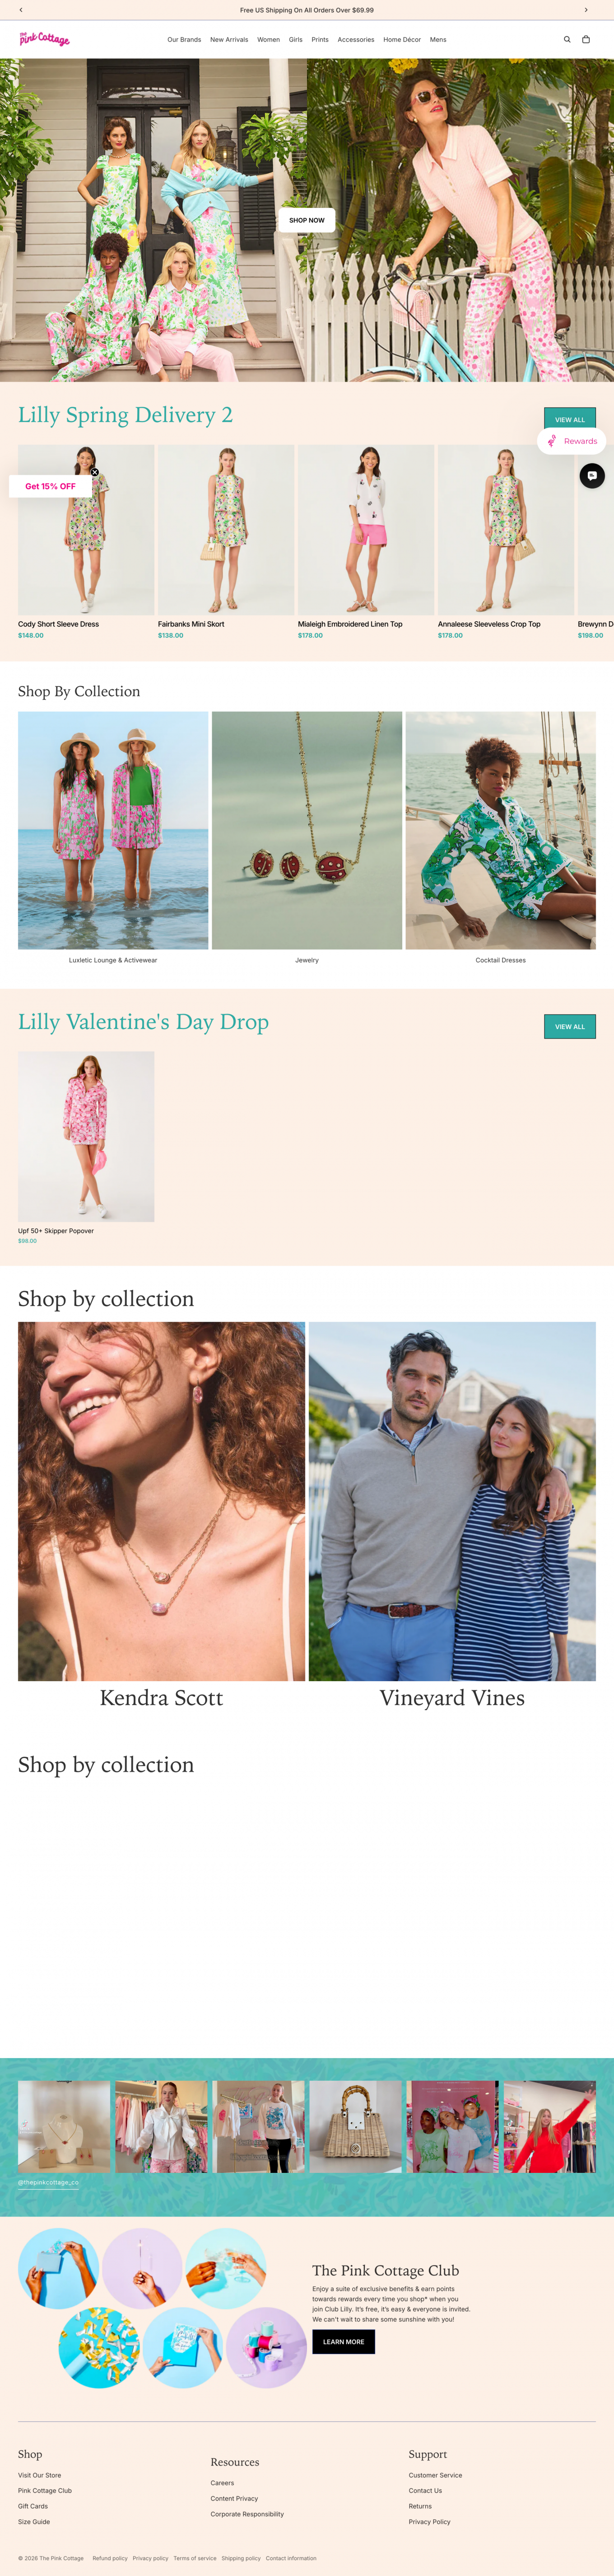Click the SHOP NOW hero button

tap(307, 220)
